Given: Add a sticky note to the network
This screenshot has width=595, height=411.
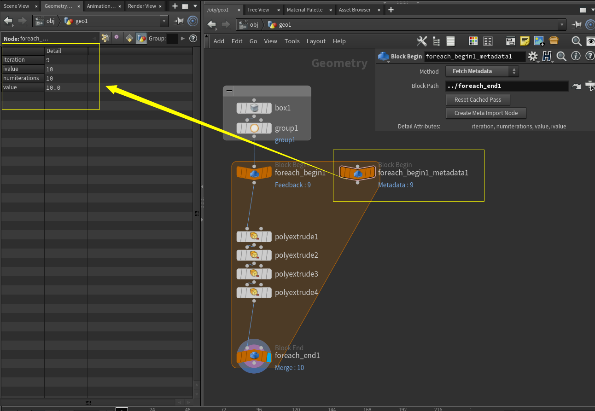Looking at the screenshot, I should (525, 41).
